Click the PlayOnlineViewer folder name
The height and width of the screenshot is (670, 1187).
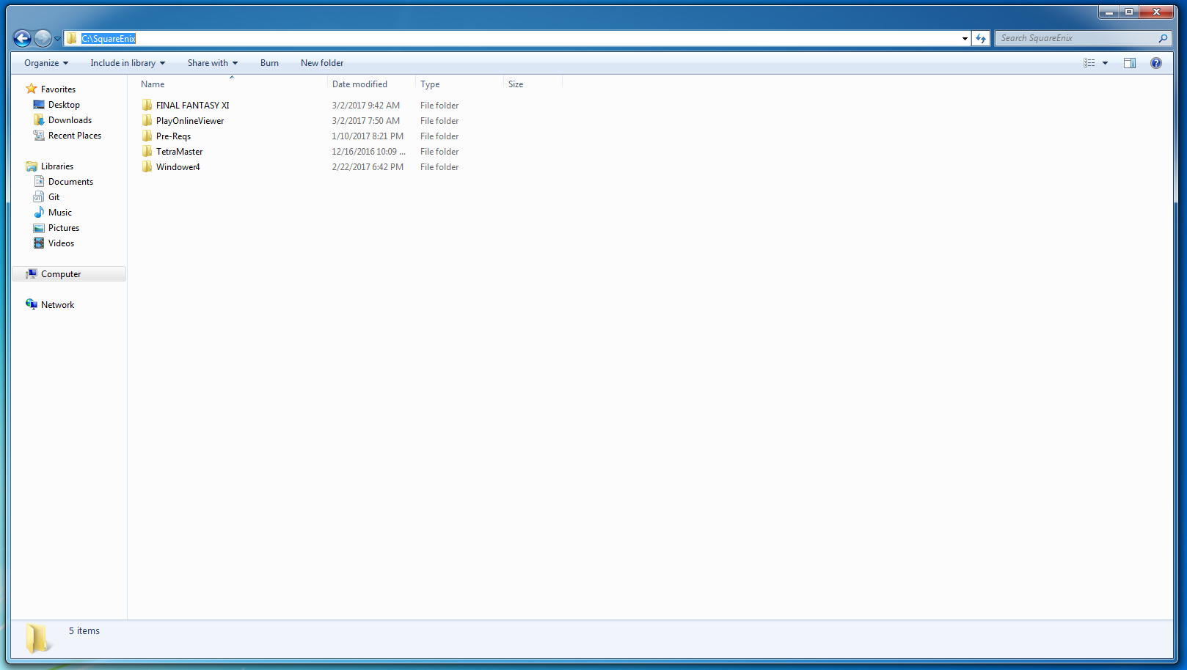[190, 121]
